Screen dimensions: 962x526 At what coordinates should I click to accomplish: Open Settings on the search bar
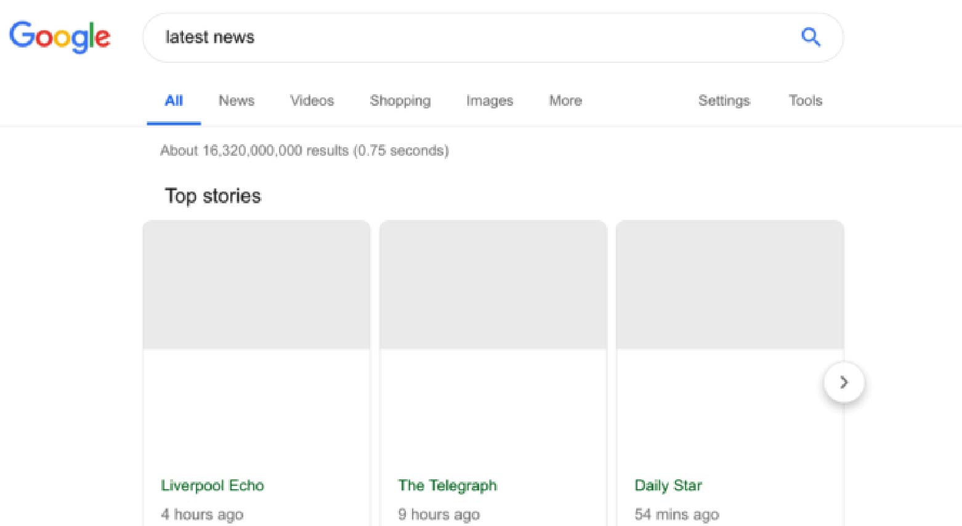point(724,101)
